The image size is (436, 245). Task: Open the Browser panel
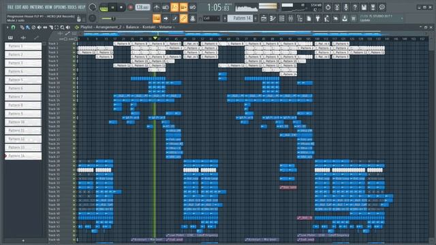pyautogui.click(x=300, y=18)
